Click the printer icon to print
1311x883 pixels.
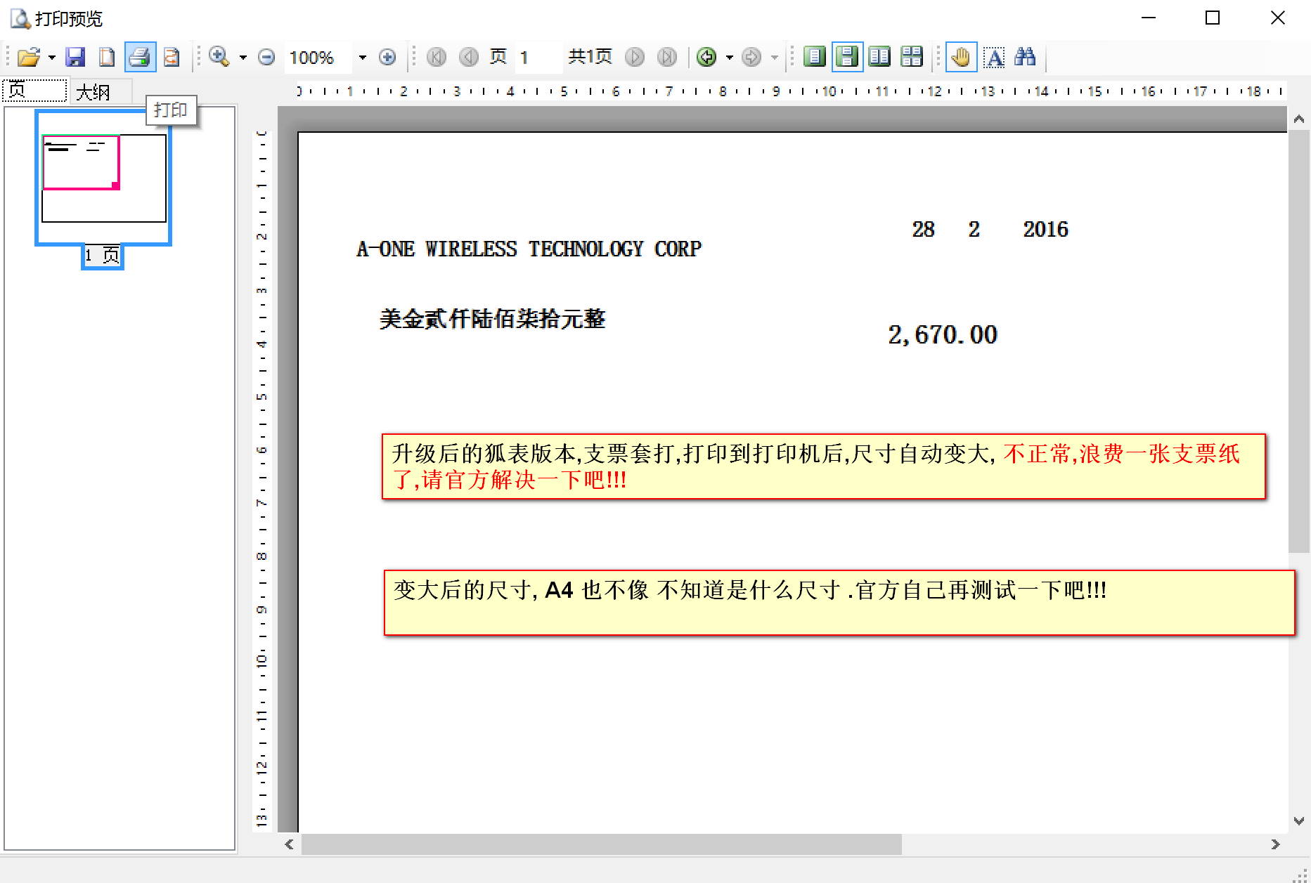pos(140,57)
